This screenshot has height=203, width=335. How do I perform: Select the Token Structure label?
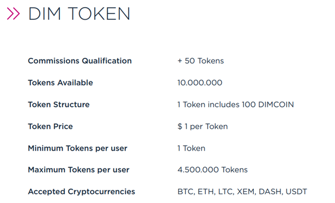point(59,104)
